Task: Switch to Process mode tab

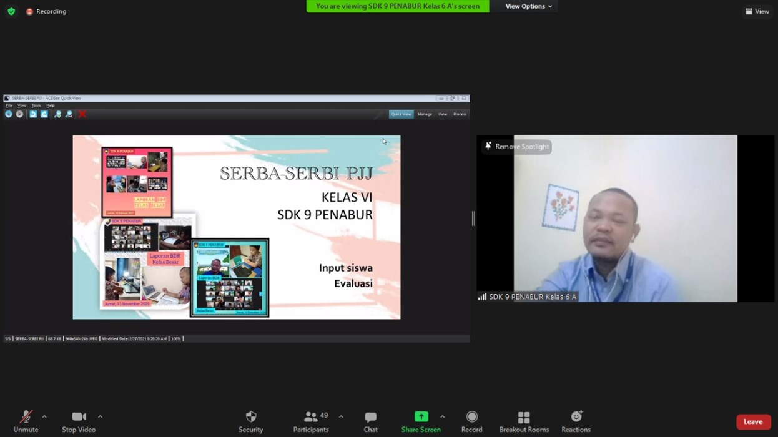Action: [x=460, y=114]
